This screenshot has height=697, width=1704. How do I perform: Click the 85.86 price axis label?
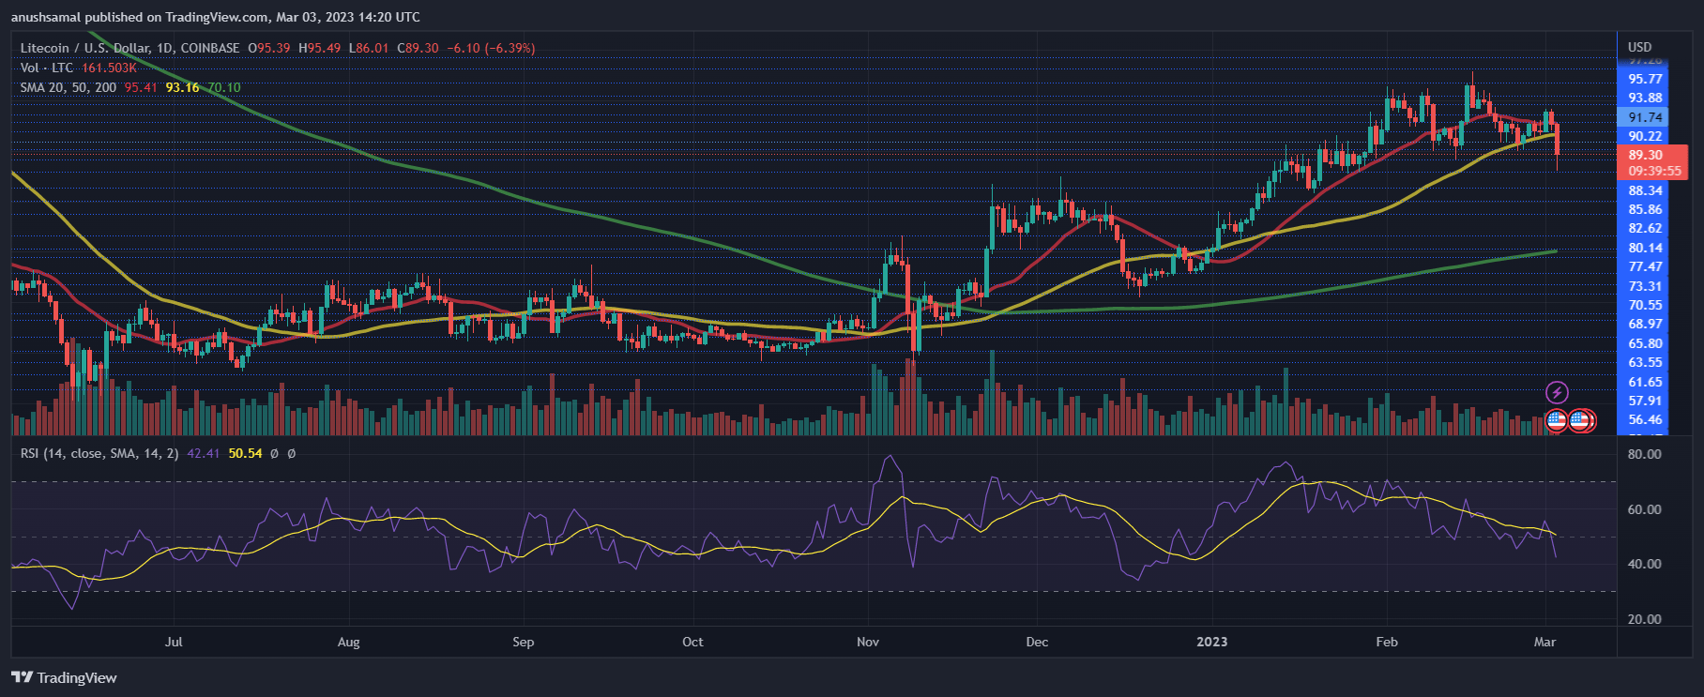[x=1645, y=209]
